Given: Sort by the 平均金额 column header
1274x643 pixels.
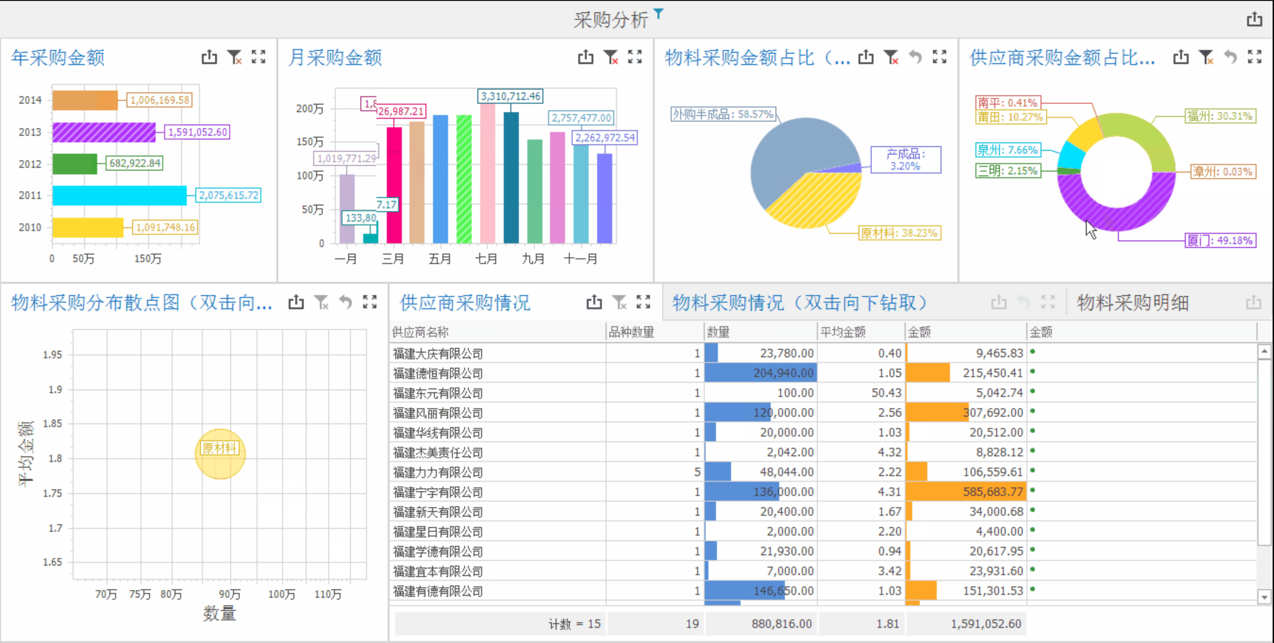Looking at the screenshot, I should pyautogui.click(x=861, y=332).
